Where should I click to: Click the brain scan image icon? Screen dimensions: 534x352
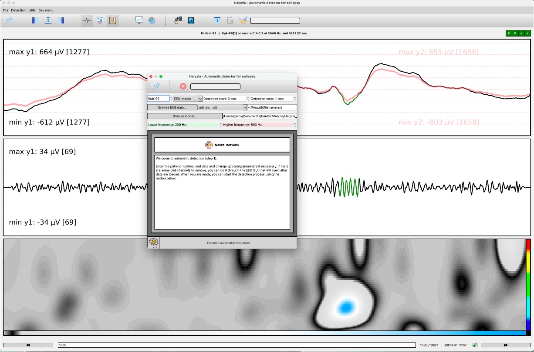click(x=191, y=20)
